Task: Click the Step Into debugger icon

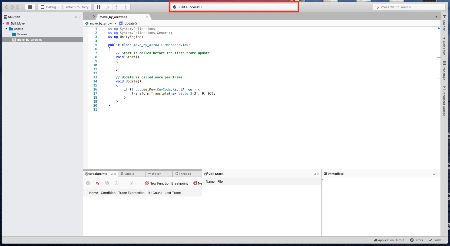Action: point(117,7)
